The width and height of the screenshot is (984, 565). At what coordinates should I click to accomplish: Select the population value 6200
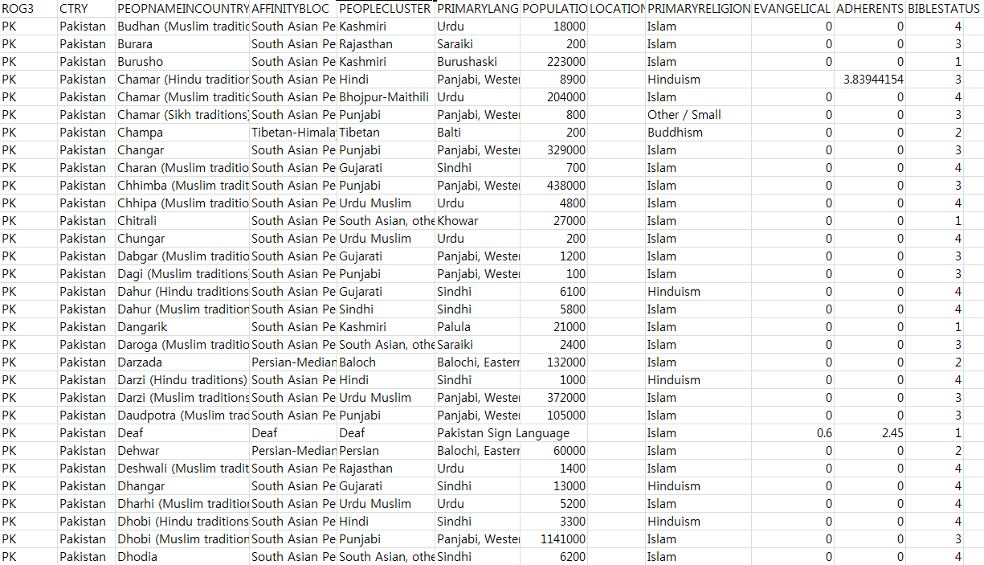(553, 557)
